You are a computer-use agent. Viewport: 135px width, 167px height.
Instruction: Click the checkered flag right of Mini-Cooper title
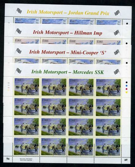coord(117,52)
